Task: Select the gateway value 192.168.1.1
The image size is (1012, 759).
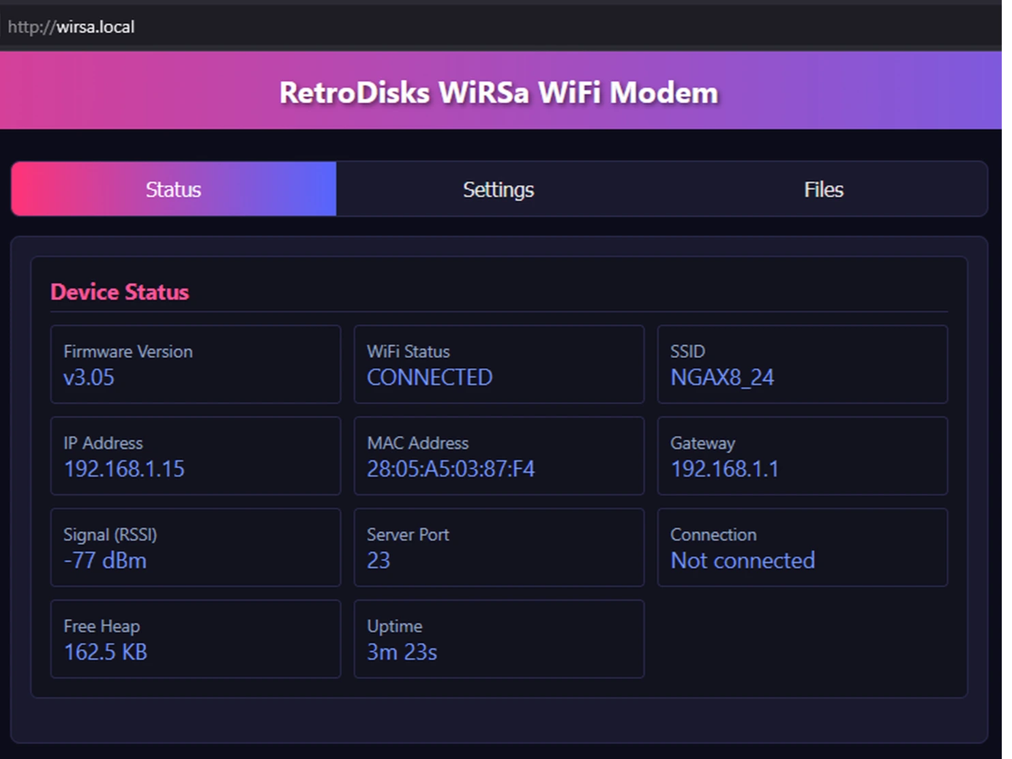Action: [x=724, y=468]
